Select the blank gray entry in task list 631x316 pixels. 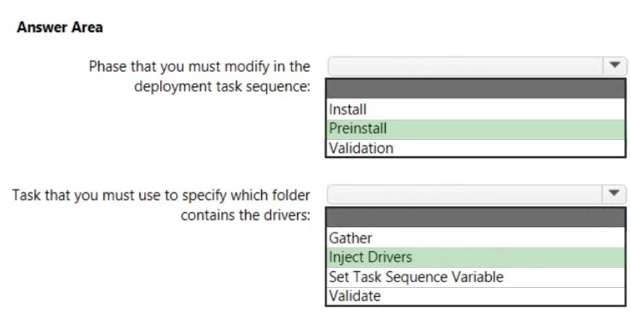pyautogui.click(x=476, y=217)
